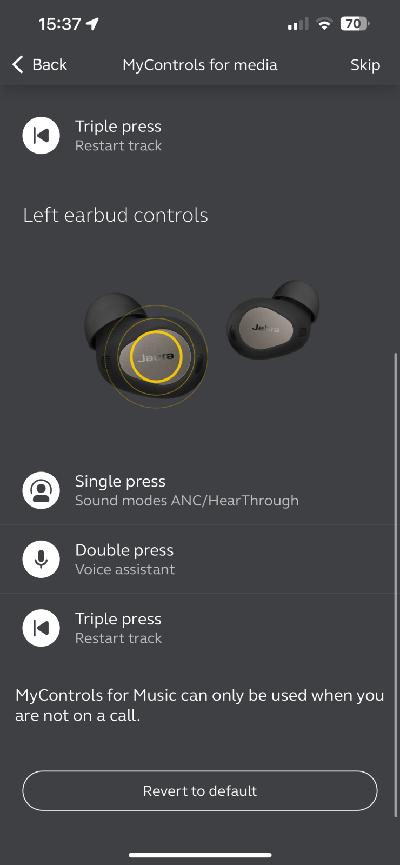
Task: Open Single press Sound modes ANC/HearThrough setting
Action: (200, 490)
